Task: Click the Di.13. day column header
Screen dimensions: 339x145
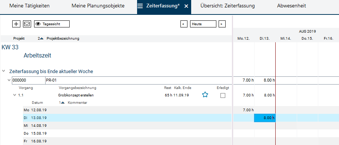Action: pos(265,39)
